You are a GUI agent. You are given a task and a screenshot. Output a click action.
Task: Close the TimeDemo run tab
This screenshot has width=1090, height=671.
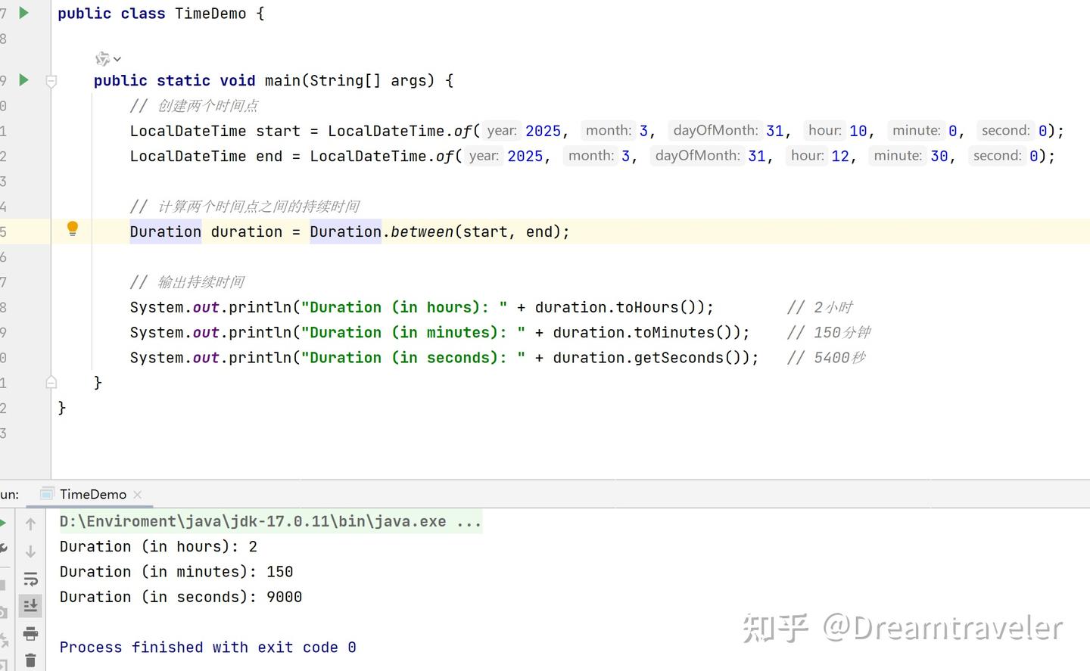point(137,494)
